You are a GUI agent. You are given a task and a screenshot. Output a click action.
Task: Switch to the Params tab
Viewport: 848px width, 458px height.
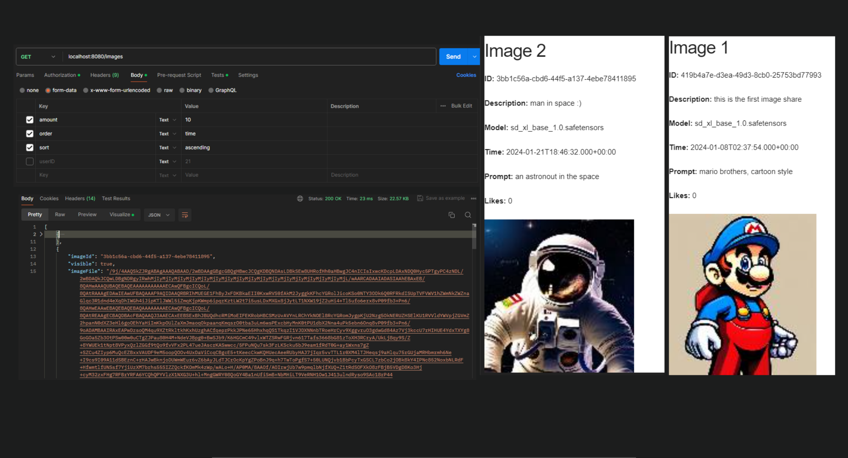coord(25,75)
